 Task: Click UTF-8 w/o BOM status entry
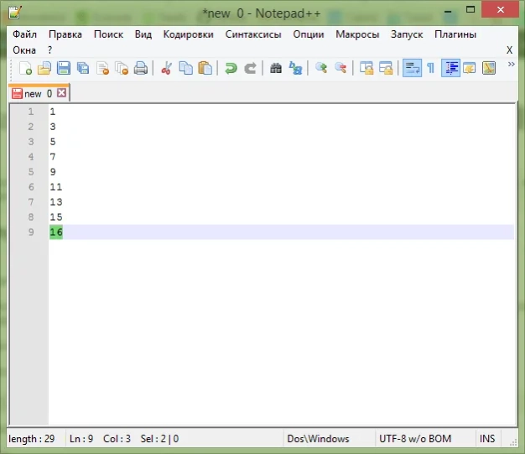tap(415, 439)
